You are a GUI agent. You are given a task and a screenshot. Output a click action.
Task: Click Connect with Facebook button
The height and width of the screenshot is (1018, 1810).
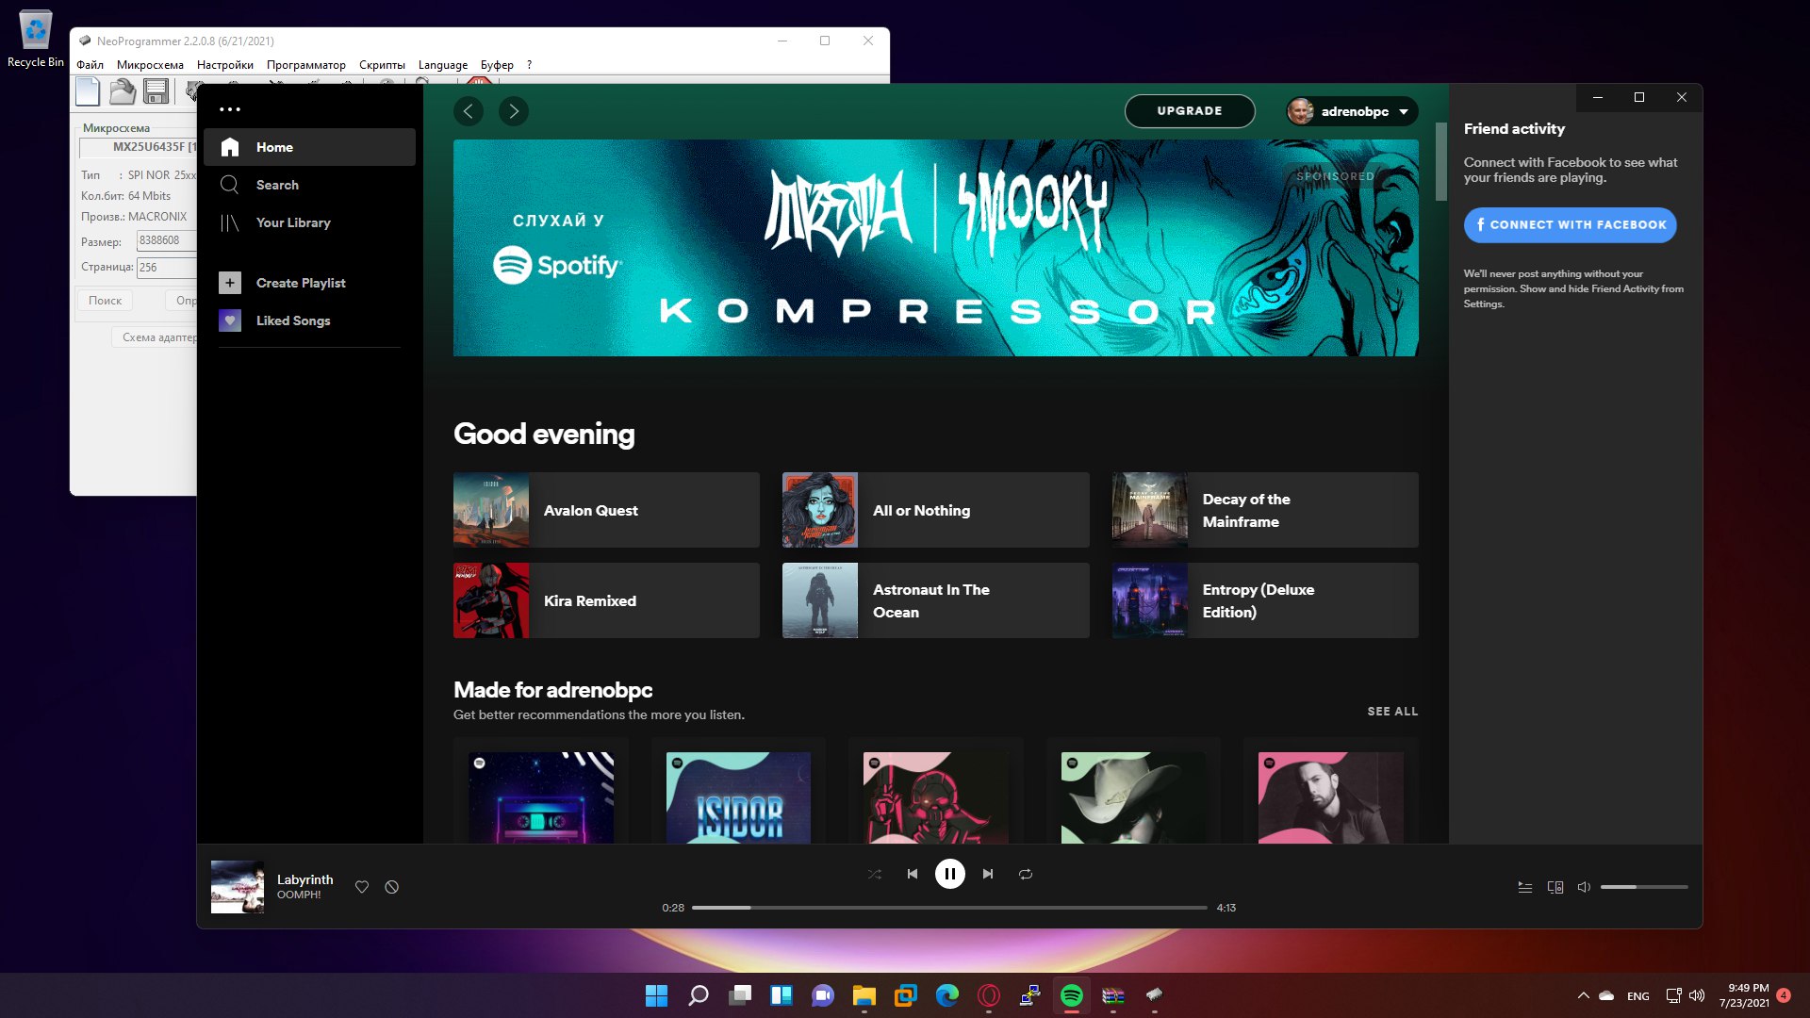(x=1571, y=225)
